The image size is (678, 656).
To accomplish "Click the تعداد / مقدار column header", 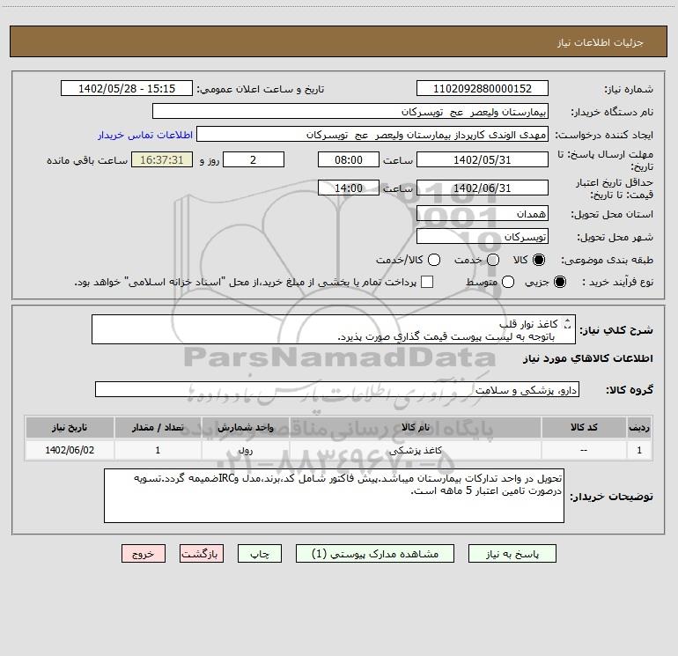I will (x=158, y=427).
